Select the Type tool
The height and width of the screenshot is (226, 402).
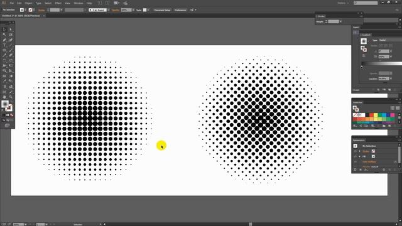(4, 45)
